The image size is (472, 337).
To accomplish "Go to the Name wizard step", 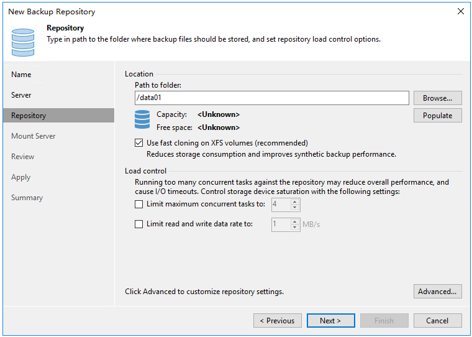I will click(x=21, y=75).
